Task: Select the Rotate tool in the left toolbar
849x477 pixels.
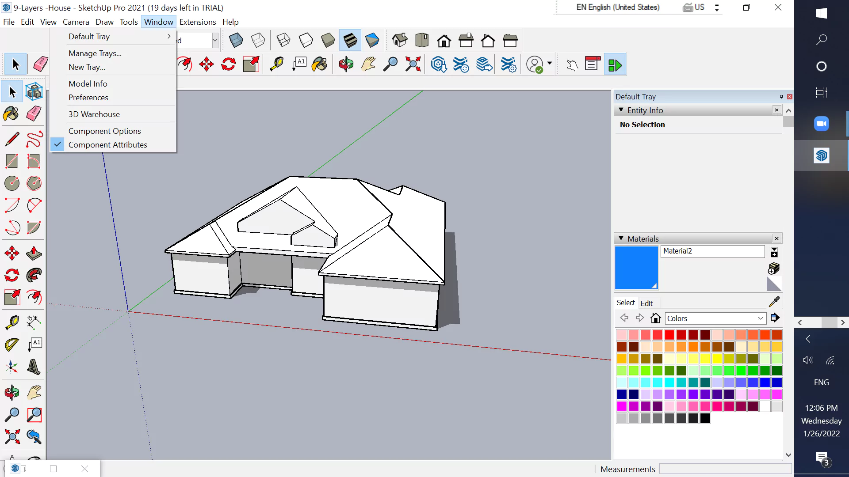Action: (11, 275)
